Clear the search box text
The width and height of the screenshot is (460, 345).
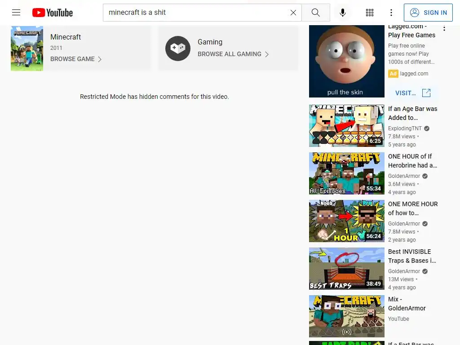pyautogui.click(x=293, y=13)
